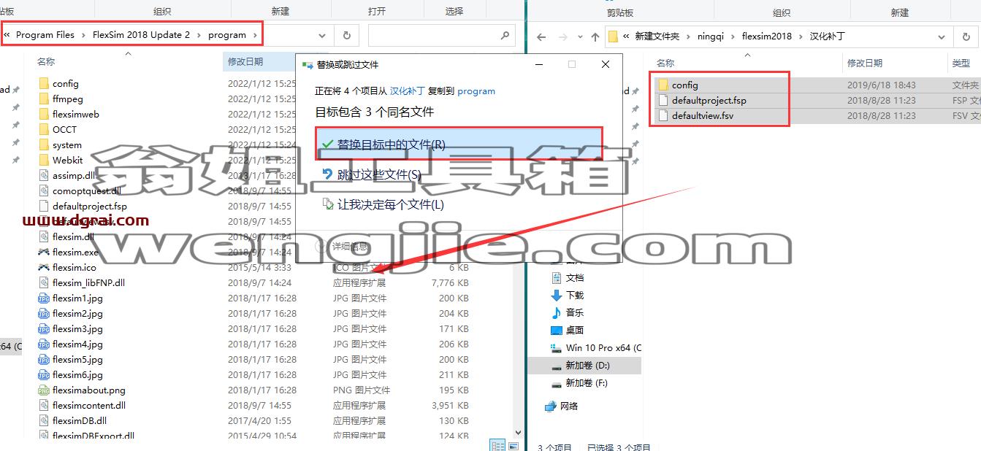This screenshot has width=981, height=451.
Task: Expand chevron after program breadcrumb
Action: coord(255,34)
